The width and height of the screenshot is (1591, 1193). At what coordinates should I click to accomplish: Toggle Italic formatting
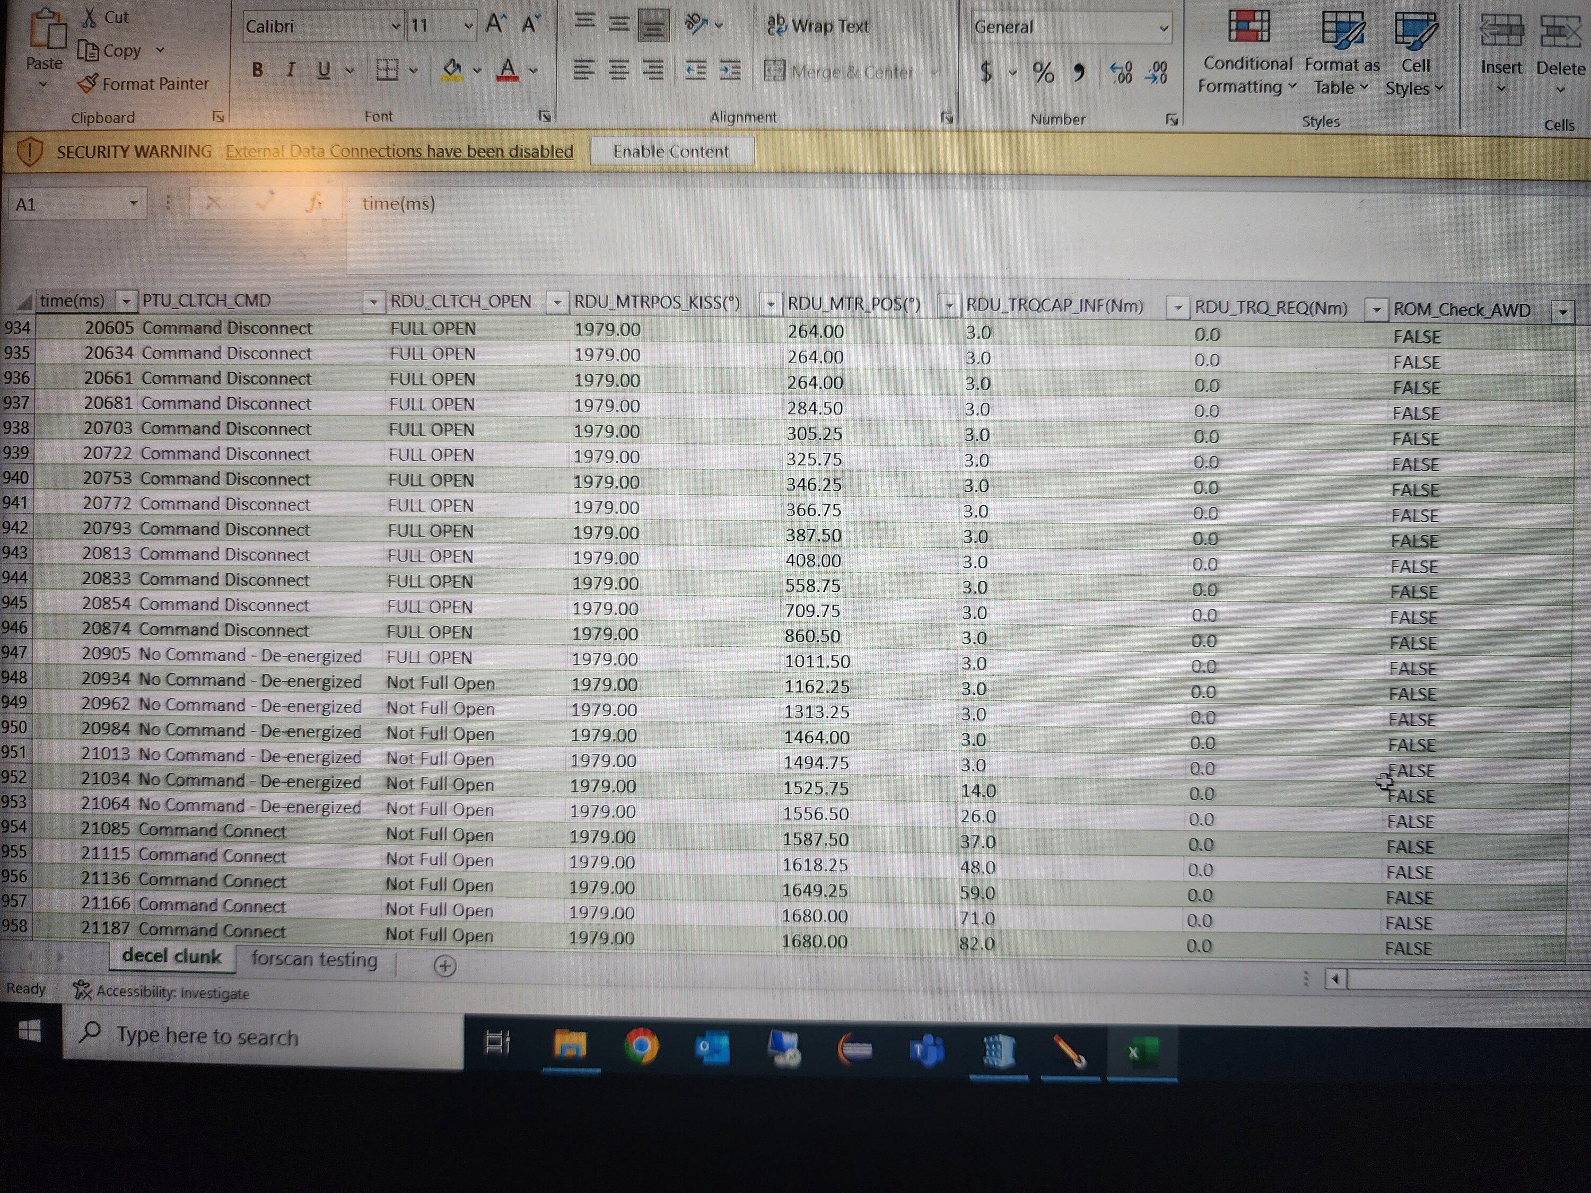pyautogui.click(x=291, y=70)
